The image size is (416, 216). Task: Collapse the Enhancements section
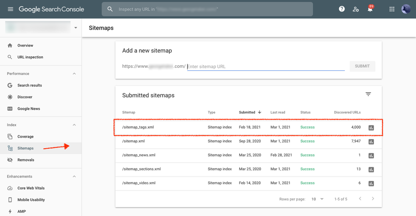[x=74, y=177]
